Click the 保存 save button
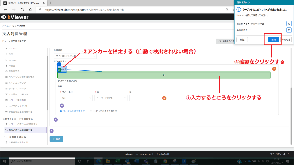 56,139
